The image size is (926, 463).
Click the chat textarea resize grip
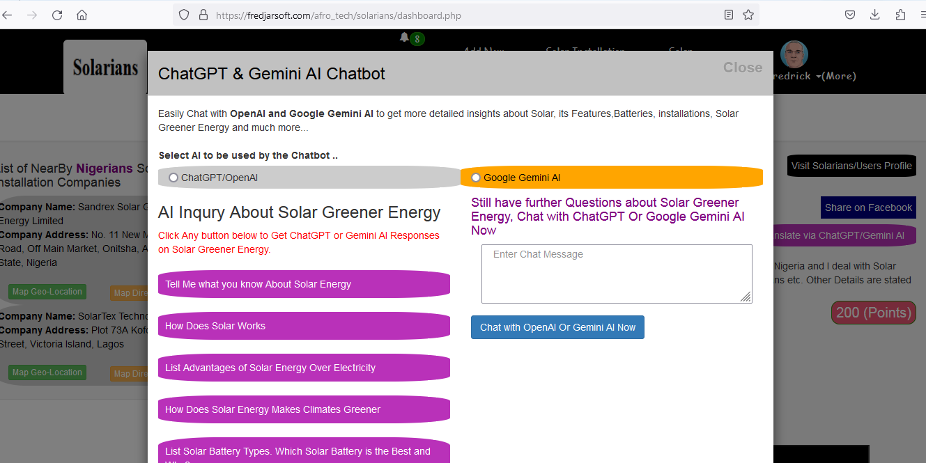coord(746,297)
